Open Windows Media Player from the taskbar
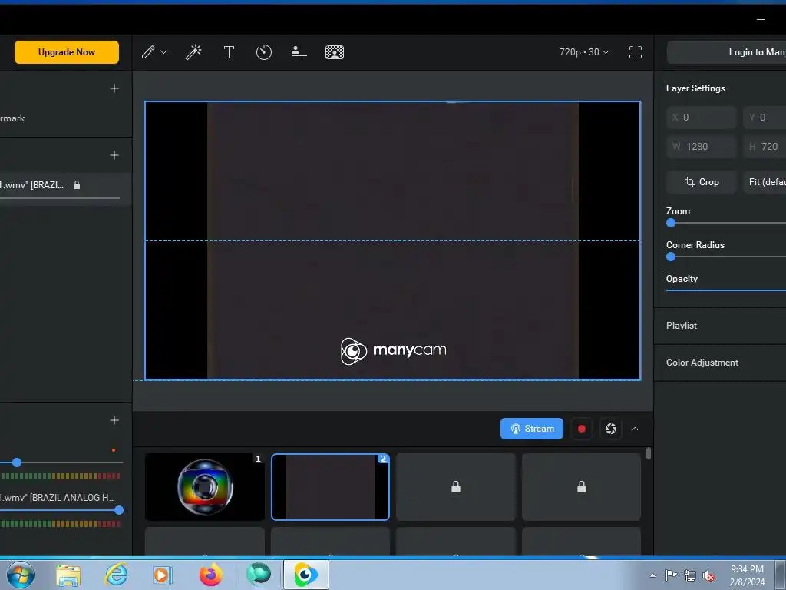This screenshot has width=786, height=590. coord(163,575)
